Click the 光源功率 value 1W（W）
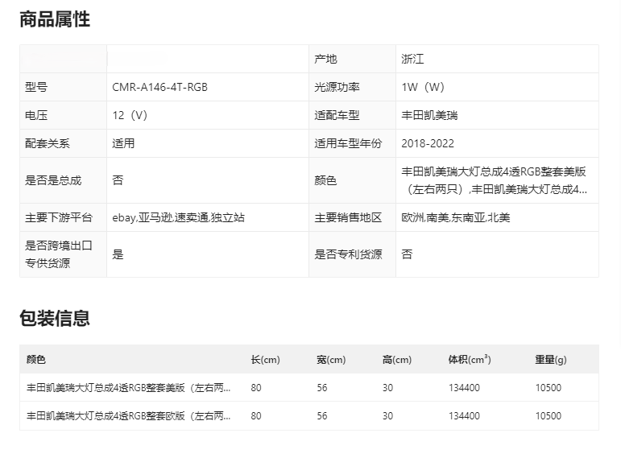The height and width of the screenshot is (458, 621). (423, 87)
